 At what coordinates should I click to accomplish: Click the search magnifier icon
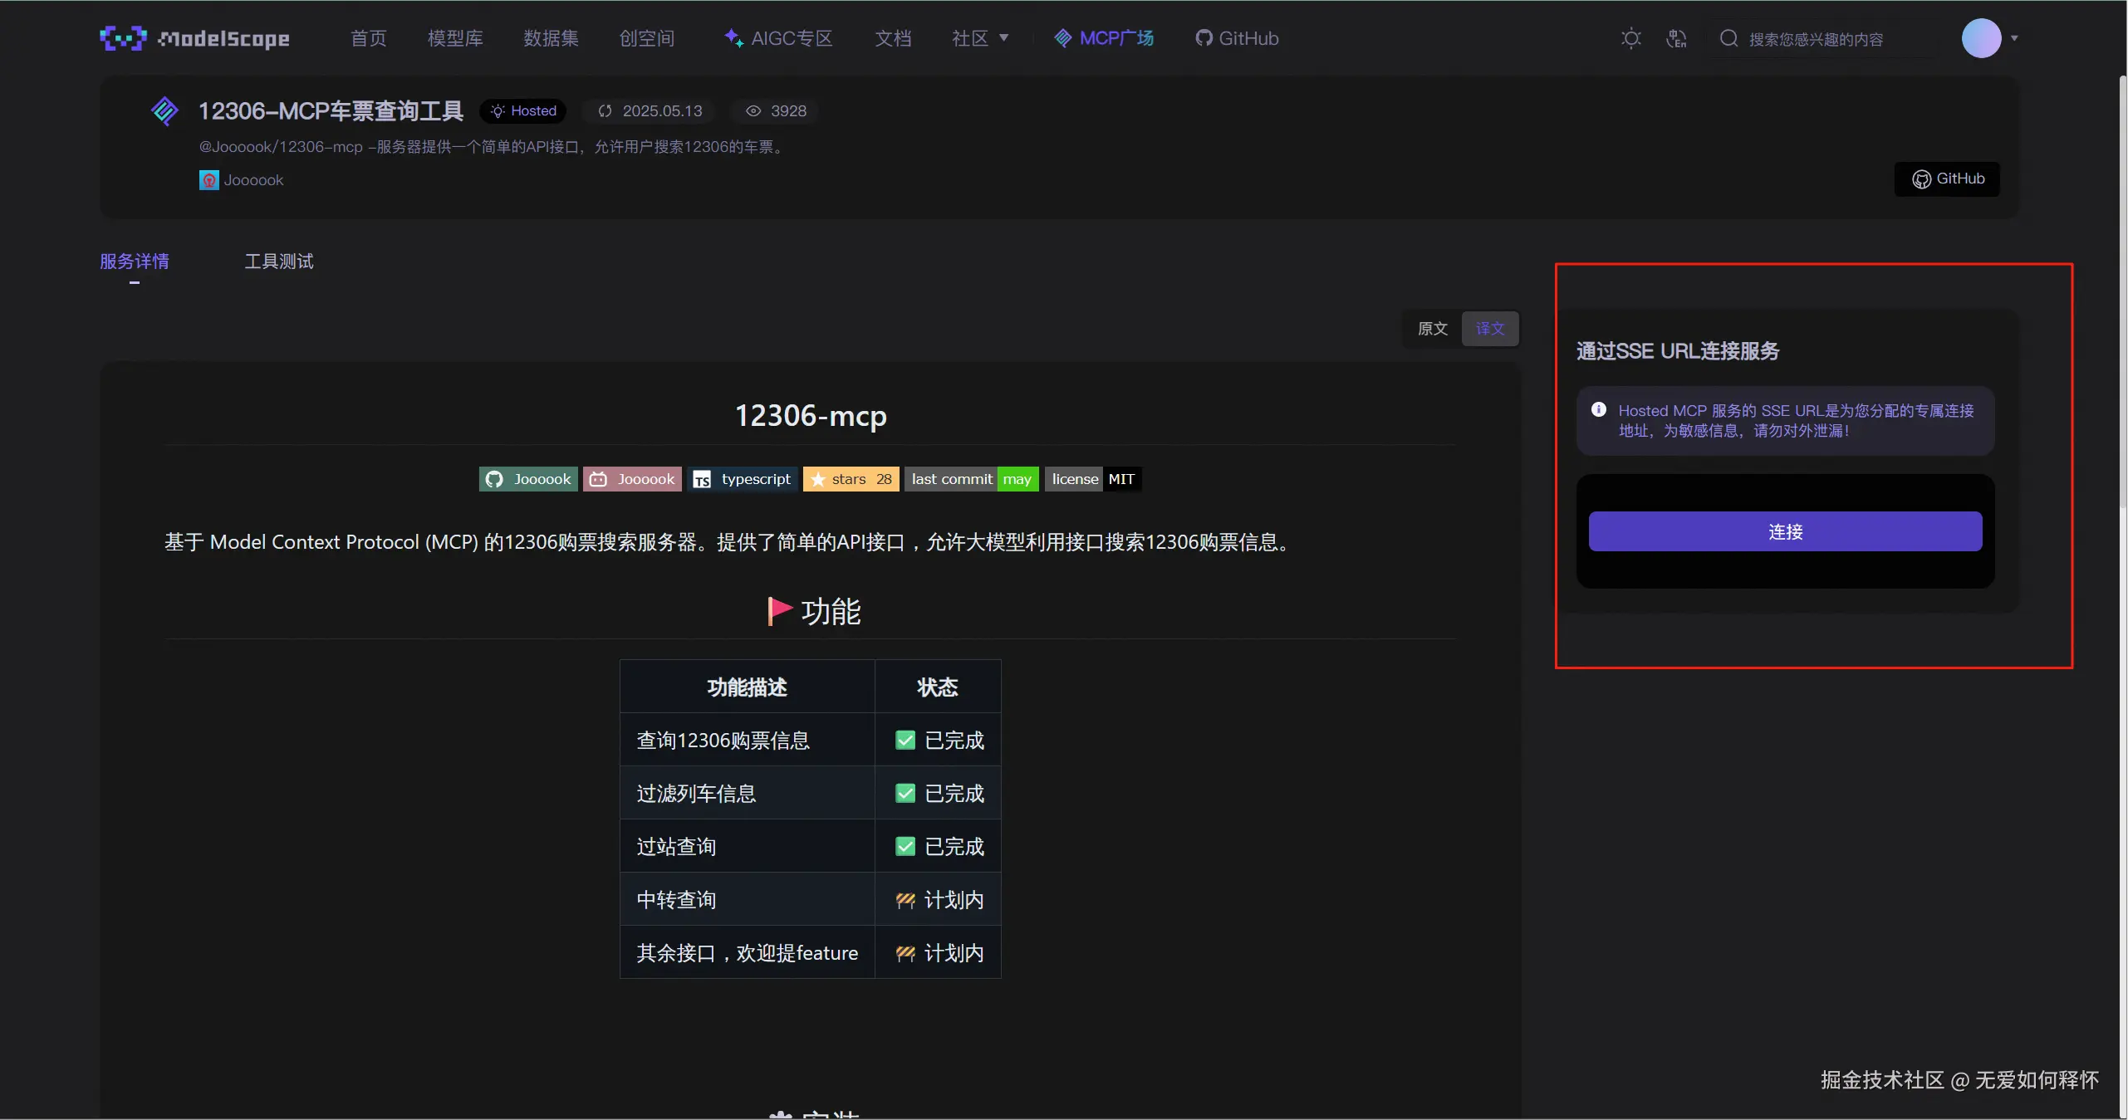click(x=1728, y=38)
